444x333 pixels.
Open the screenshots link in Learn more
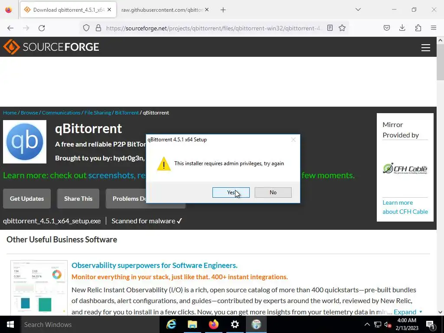pyautogui.click(x=111, y=176)
